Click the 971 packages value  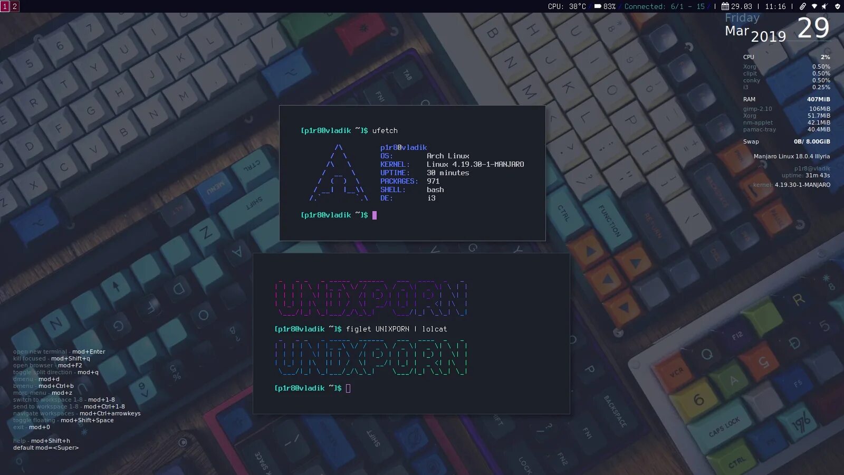point(433,181)
